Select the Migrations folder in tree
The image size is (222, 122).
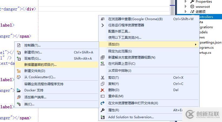click(x=206, y=27)
